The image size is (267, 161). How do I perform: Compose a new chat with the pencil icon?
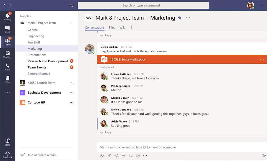(x=71, y=5)
